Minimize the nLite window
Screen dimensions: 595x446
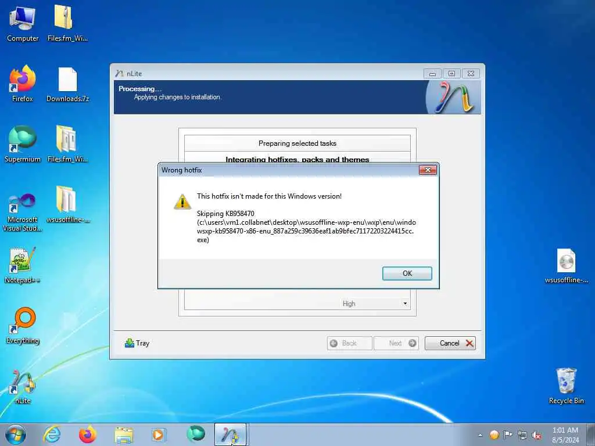pyautogui.click(x=432, y=74)
